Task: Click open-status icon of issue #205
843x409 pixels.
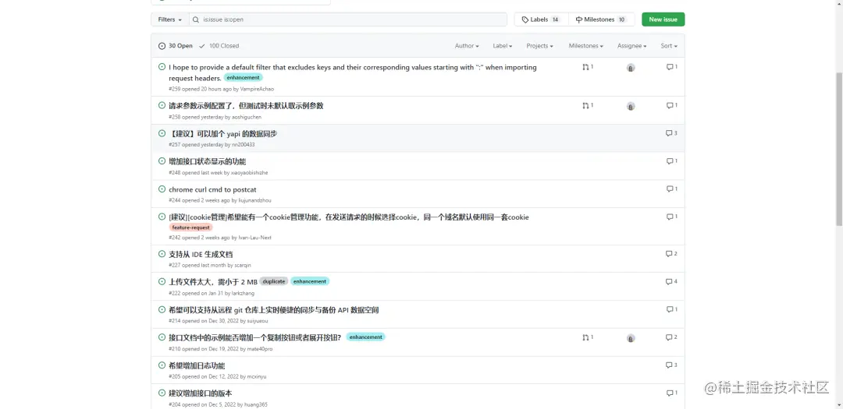Action: [x=162, y=365]
